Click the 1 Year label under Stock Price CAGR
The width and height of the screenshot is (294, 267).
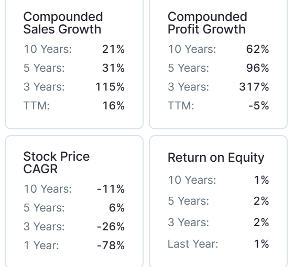(x=41, y=246)
